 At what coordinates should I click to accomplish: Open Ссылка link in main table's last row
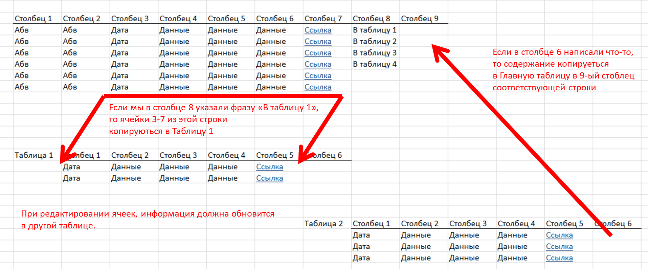318,87
